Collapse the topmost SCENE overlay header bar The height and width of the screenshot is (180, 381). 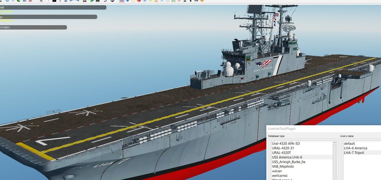point(53,7)
